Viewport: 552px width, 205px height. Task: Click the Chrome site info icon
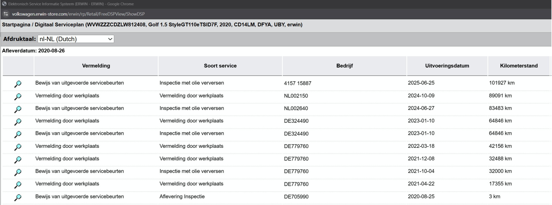tap(6, 14)
